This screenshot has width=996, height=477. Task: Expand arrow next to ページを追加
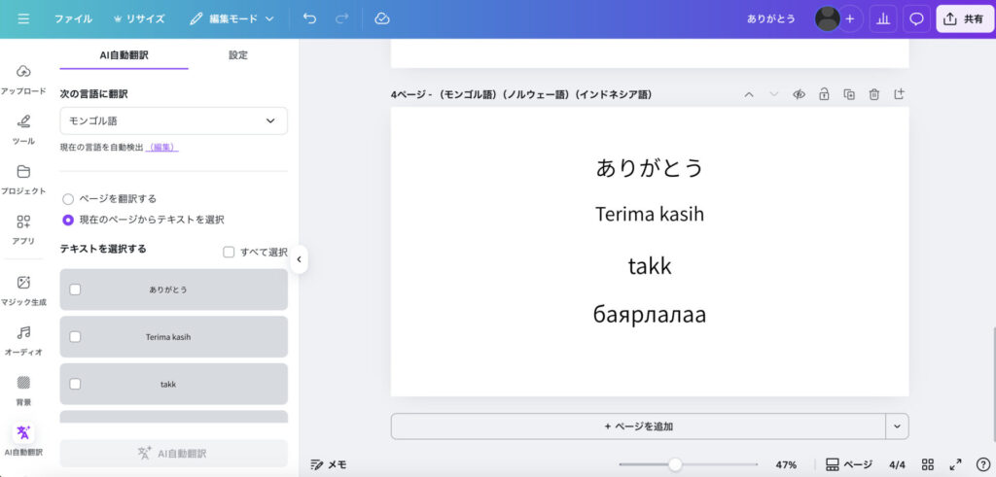click(897, 426)
